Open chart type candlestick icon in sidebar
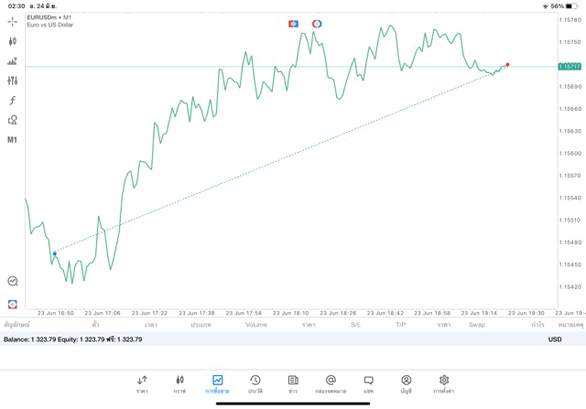Image resolution: width=586 pixels, height=409 pixels. [13, 41]
